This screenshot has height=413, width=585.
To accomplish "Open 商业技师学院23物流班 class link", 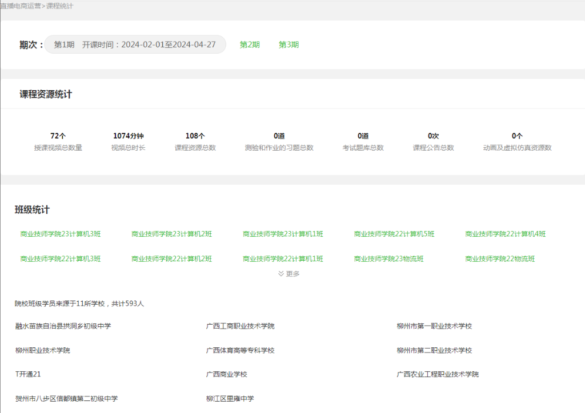I will (x=388, y=259).
